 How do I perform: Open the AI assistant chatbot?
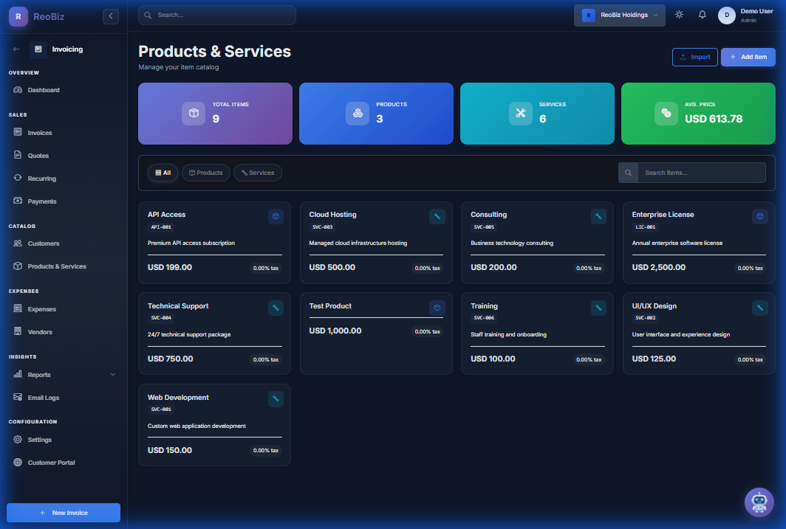pos(759,502)
